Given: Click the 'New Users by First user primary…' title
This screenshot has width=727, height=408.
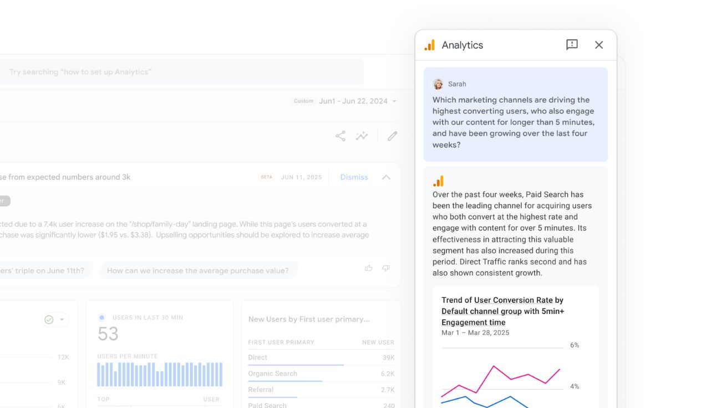Looking at the screenshot, I should coord(309,319).
